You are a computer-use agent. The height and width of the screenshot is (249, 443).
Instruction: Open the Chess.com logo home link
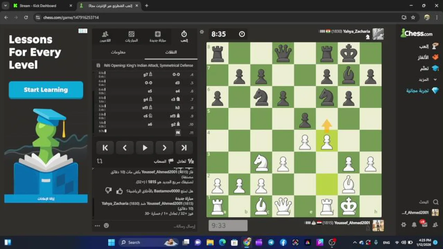point(416,34)
